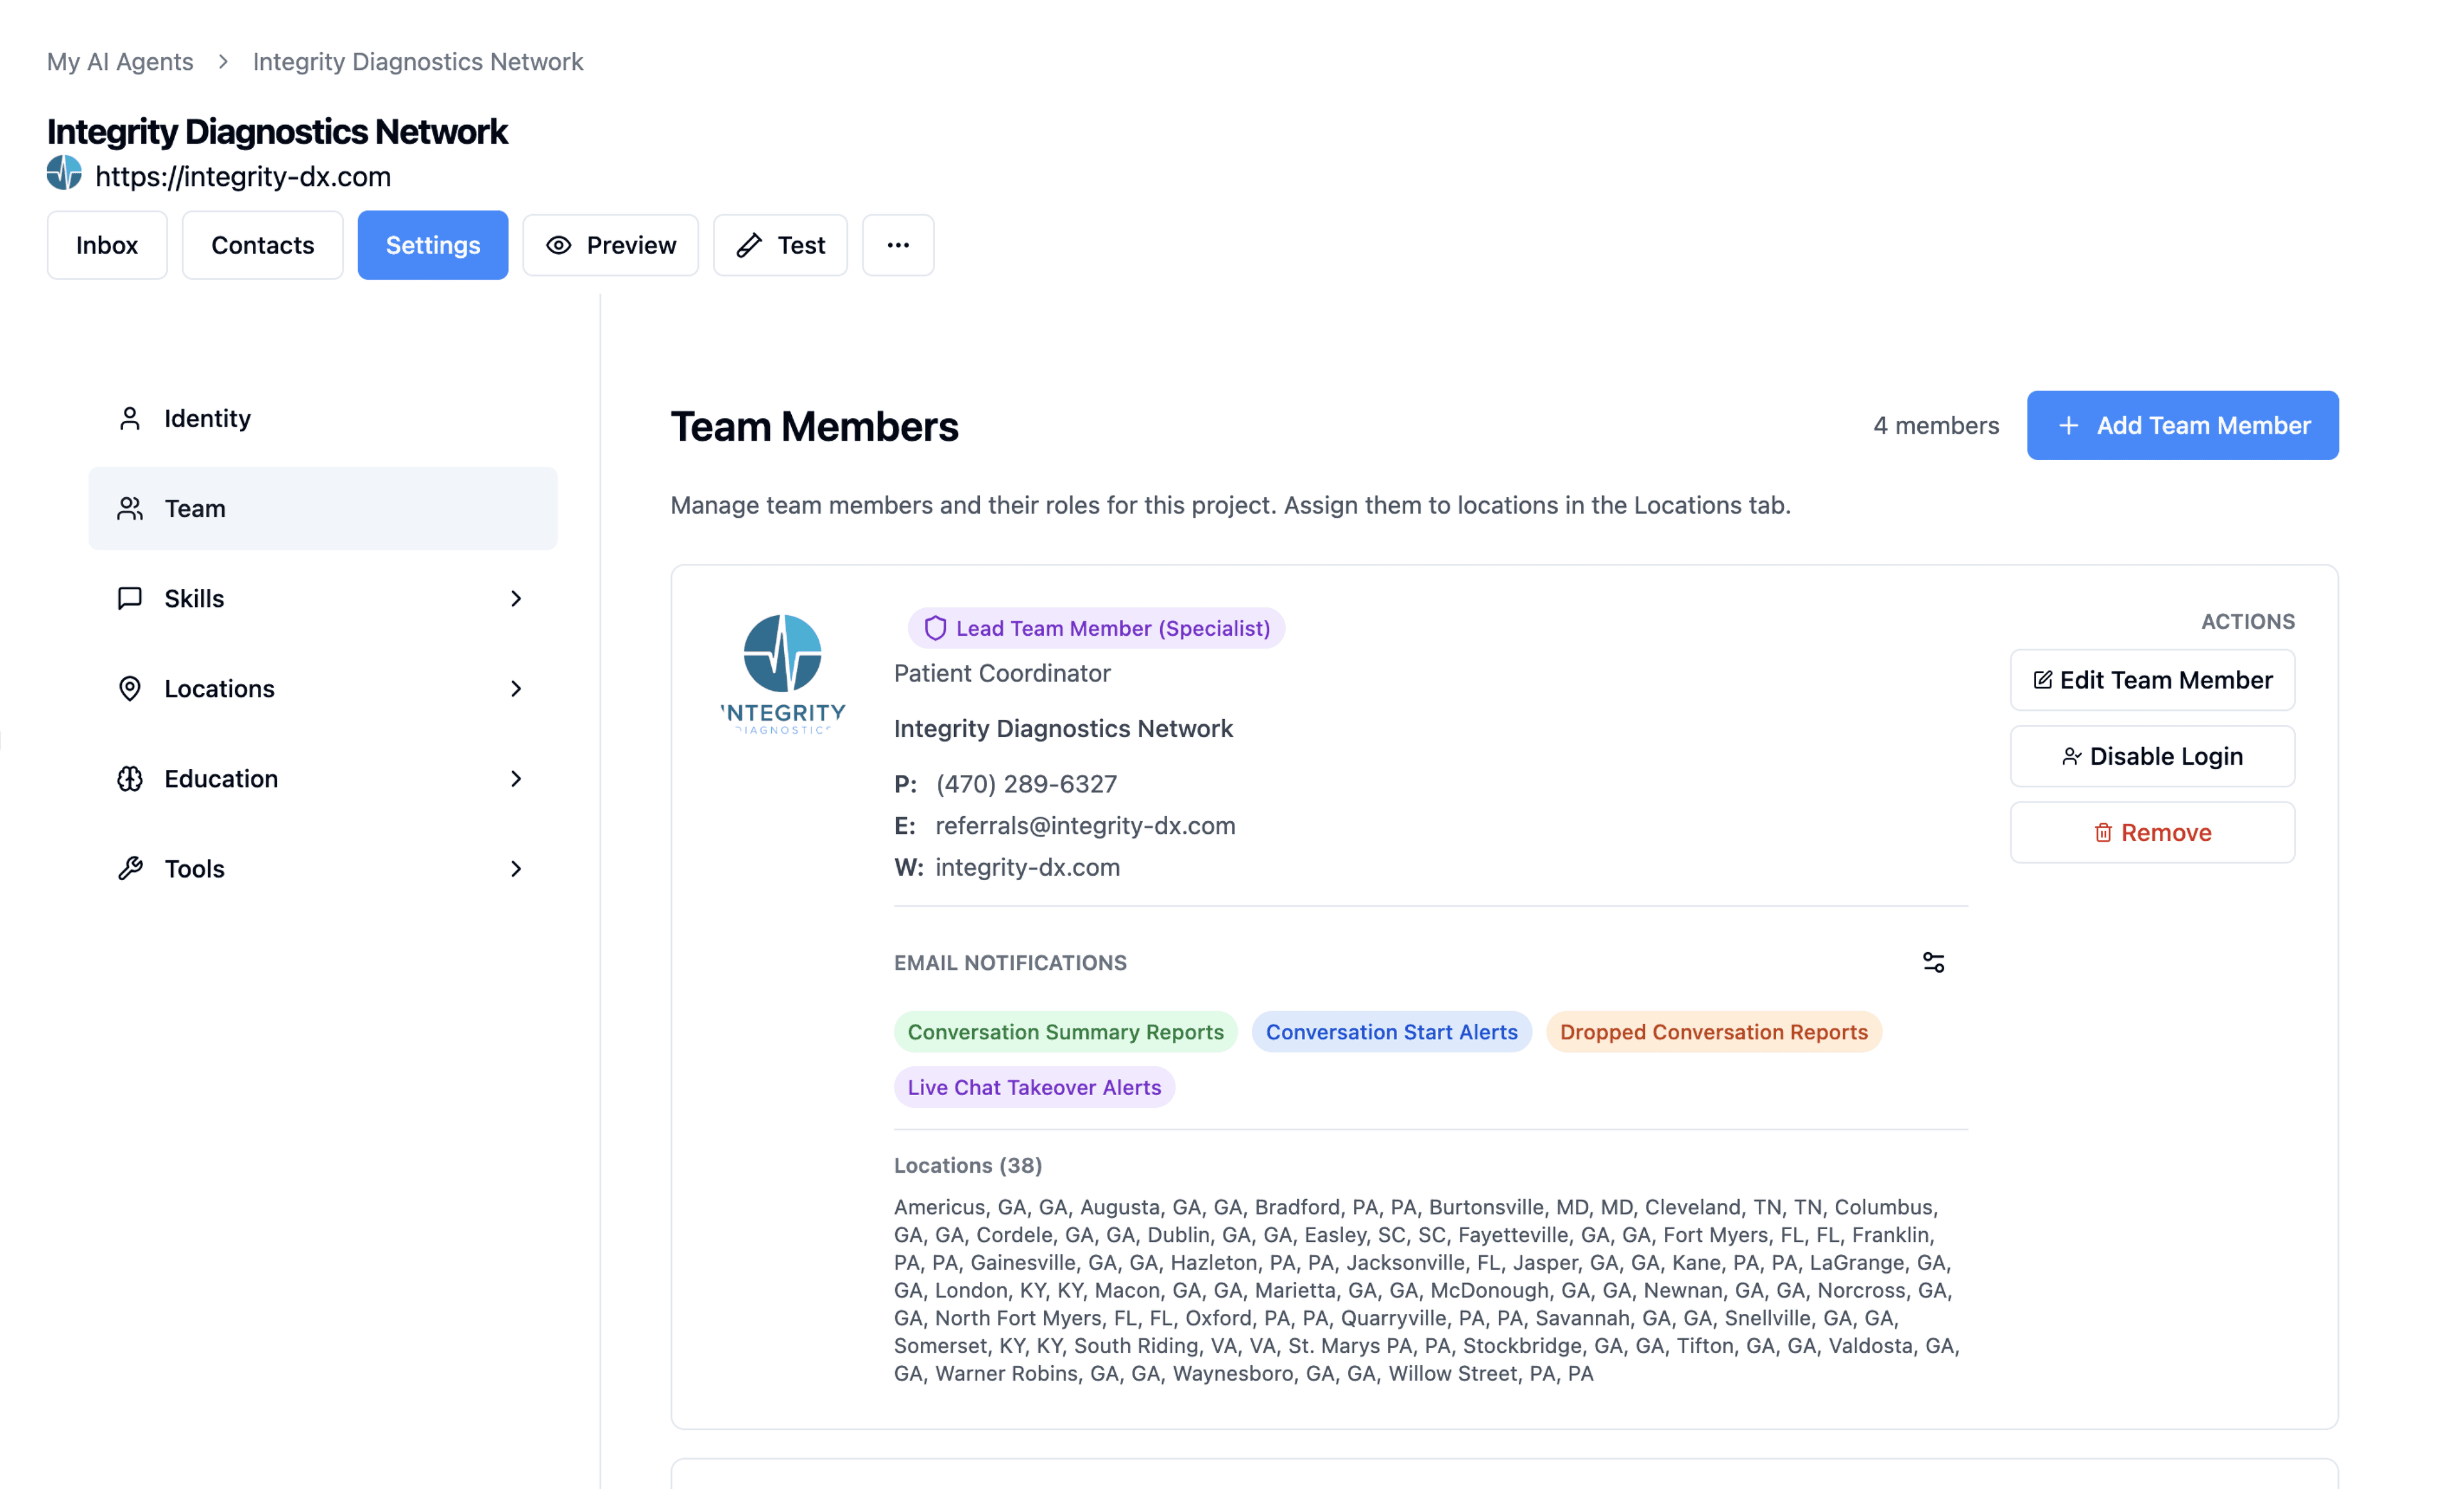Select the Settings tab
Viewport: 2464px width, 1489px height.
(x=433, y=245)
